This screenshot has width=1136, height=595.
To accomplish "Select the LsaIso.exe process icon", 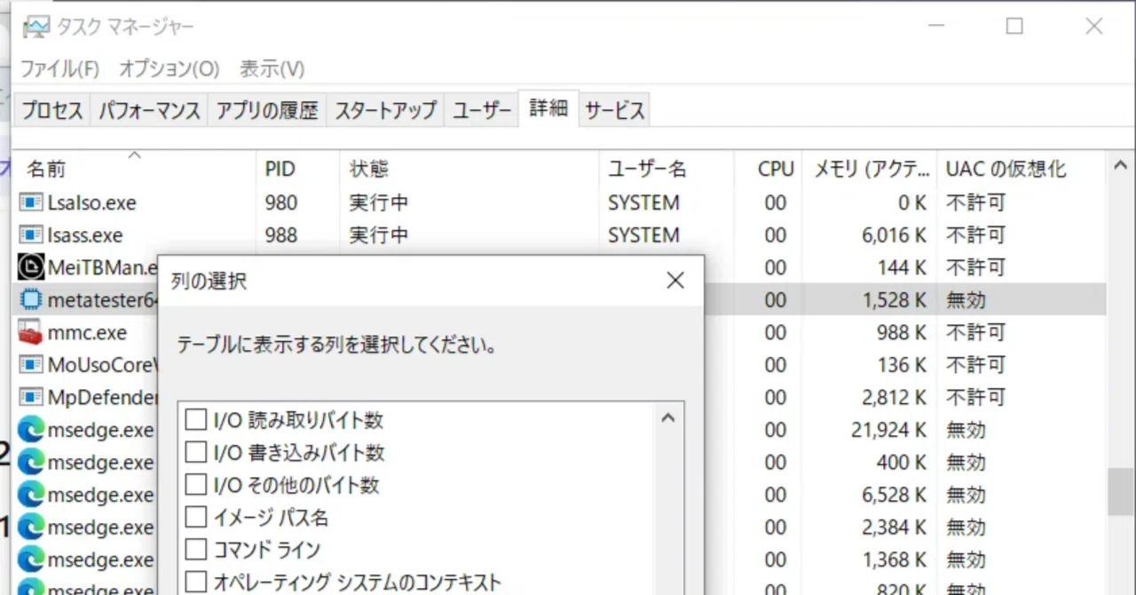I will [31, 202].
